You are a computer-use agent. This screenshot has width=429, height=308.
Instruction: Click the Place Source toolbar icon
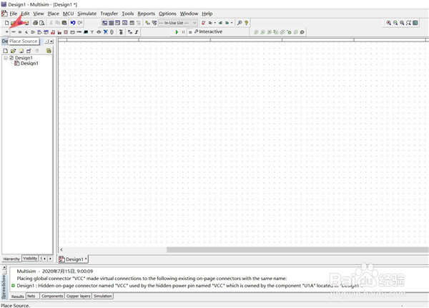(x=6, y=32)
